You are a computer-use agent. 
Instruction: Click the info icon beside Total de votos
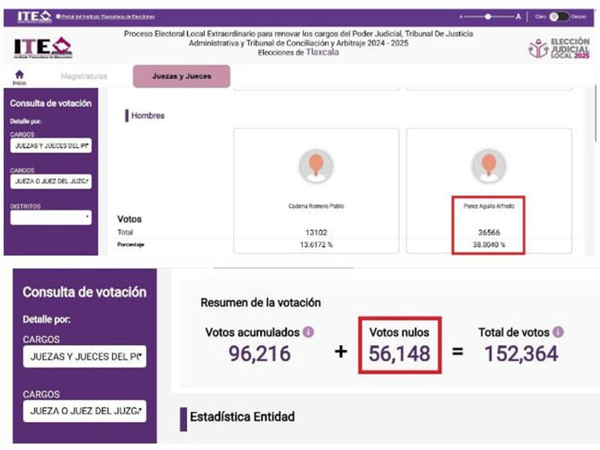point(558,332)
